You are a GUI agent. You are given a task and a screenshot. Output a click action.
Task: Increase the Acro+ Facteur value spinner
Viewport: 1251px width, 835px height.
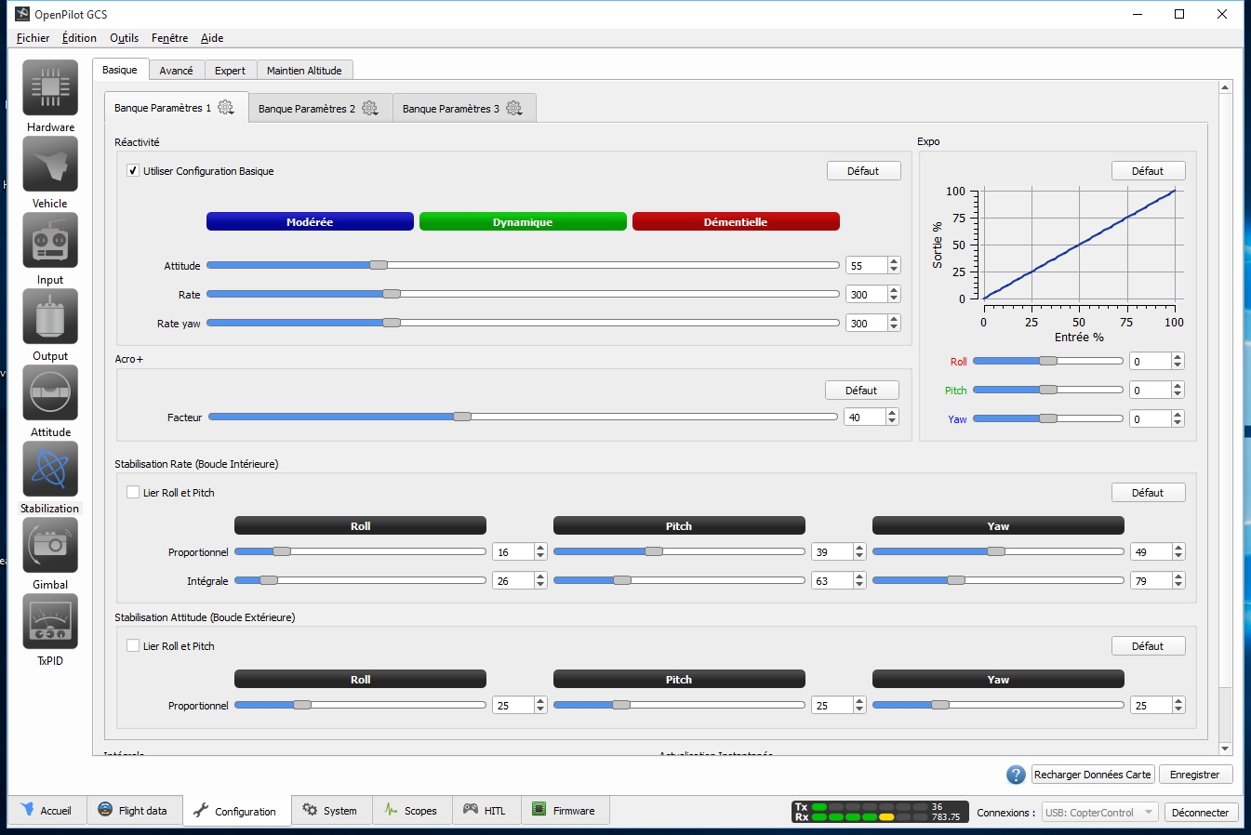(x=893, y=414)
